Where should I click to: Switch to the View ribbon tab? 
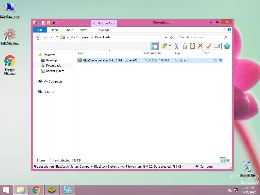83,30
